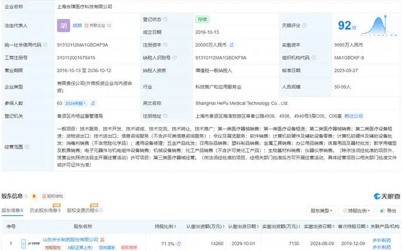This screenshot has width=403, height=251.
Task: Click the 2029-10-01 subscription date cell
Action: [x=243, y=243]
